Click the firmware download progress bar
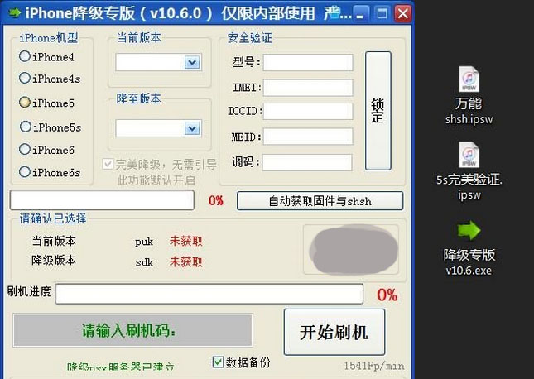 point(102,200)
